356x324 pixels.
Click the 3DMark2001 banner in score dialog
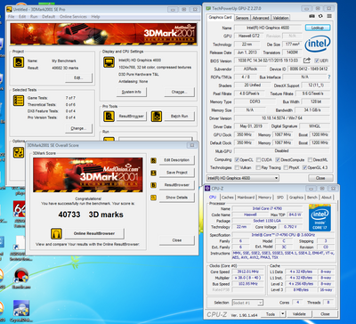coord(88,175)
